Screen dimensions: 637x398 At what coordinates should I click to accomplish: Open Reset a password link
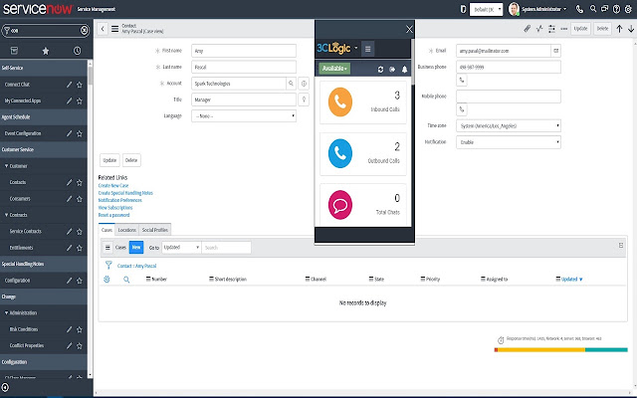click(x=113, y=215)
